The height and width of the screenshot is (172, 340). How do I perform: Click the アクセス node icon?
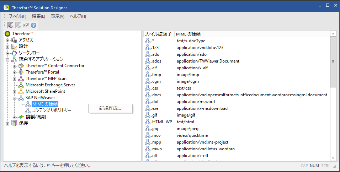14,40
